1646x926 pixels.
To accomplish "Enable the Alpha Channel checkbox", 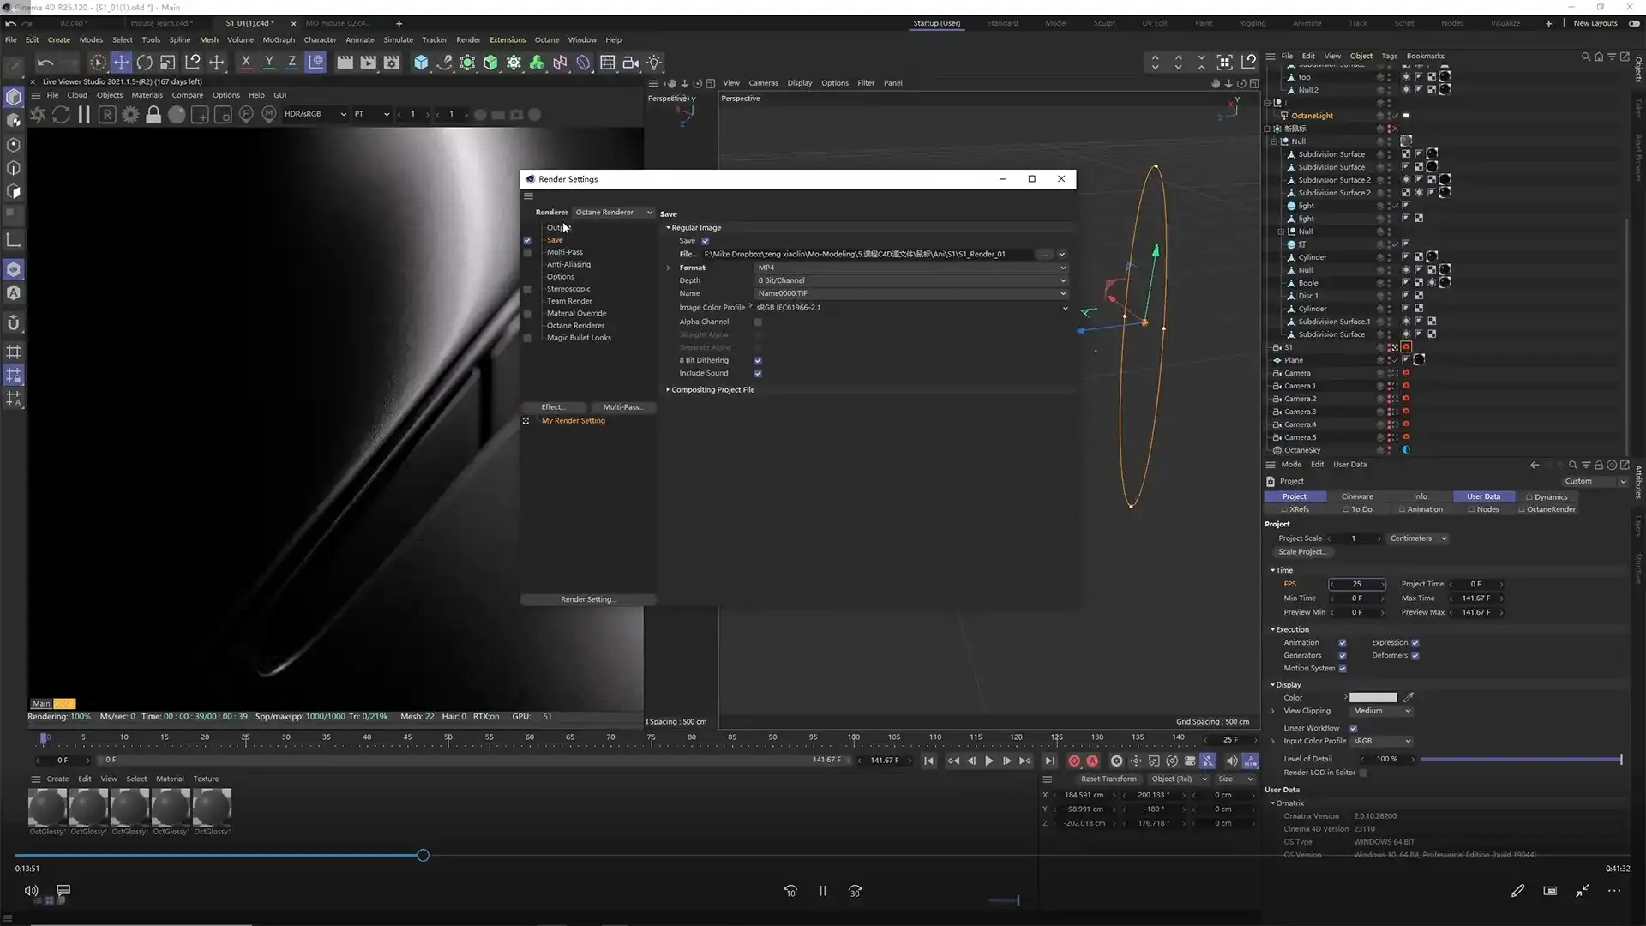I will click(758, 322).
